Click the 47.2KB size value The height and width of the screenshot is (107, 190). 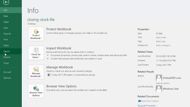pyautogui.click(x=159, y=34)
